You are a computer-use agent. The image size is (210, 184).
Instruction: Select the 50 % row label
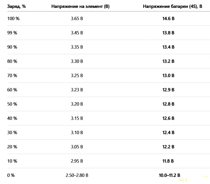[x=12, y=104]
